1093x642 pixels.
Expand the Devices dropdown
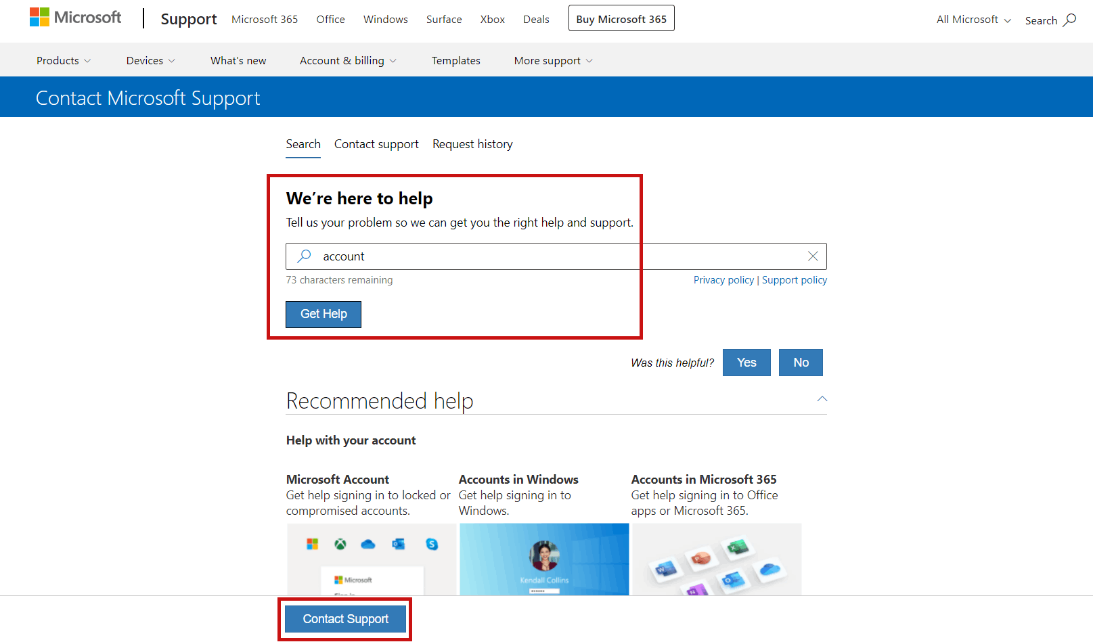click(151, 61)
